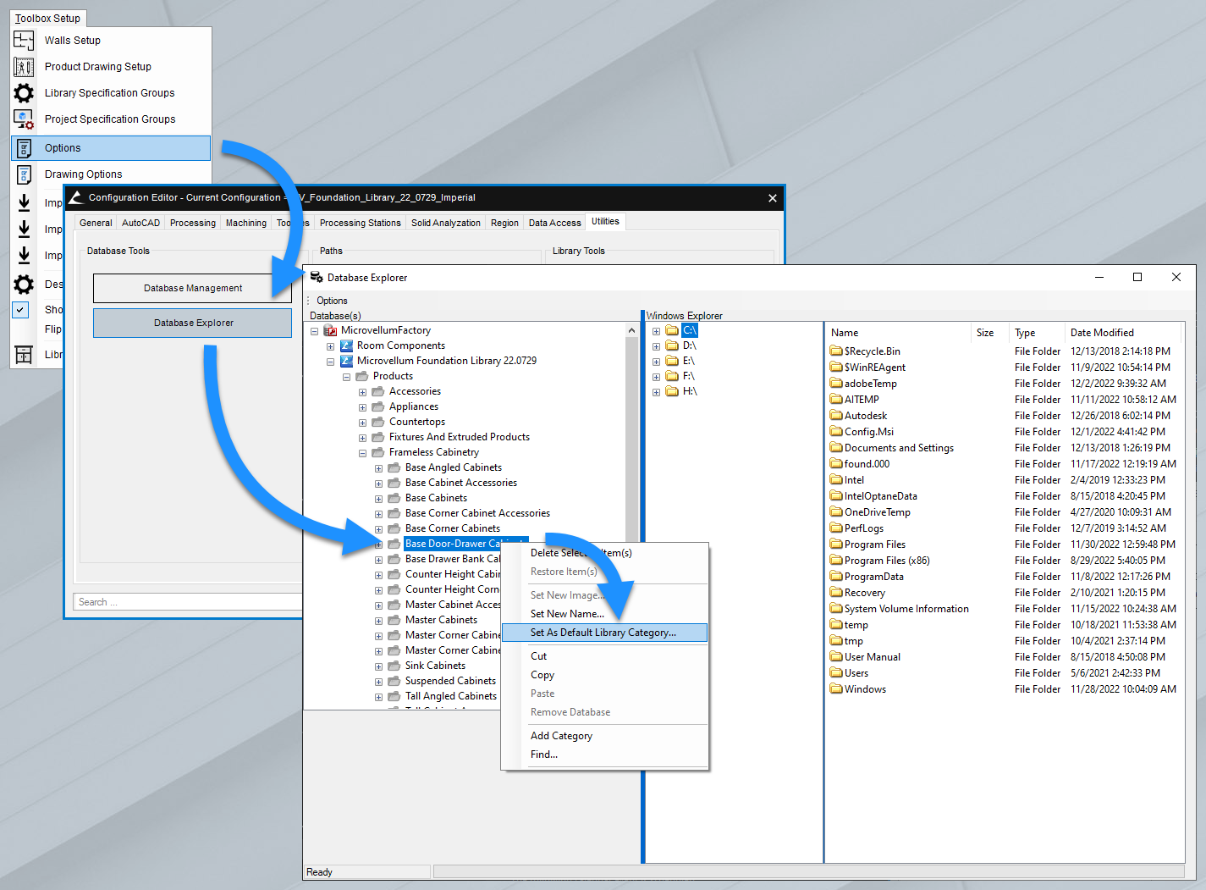Click the Program Files folder icon

pos(836,544)
